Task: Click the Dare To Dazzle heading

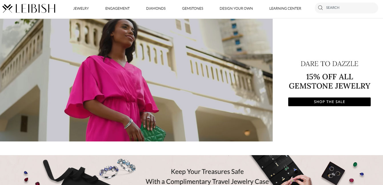Action: coord(329,64)
